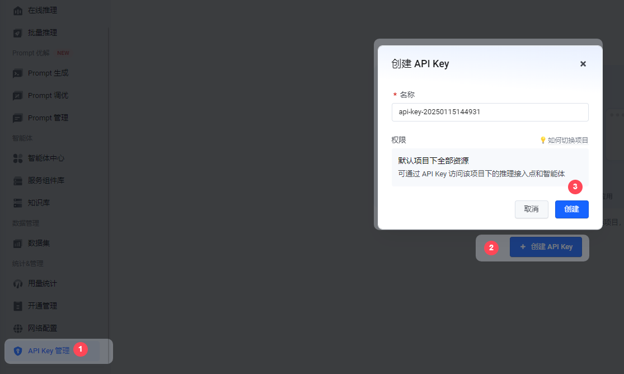Click the Prompt 管理 icon

point(18,118)
